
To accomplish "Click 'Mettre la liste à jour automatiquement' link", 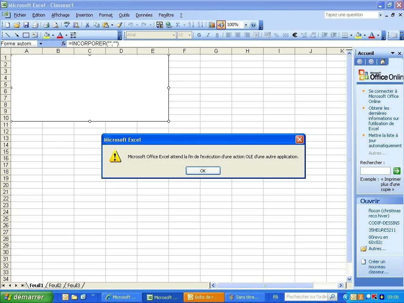I will pos(385,140).
